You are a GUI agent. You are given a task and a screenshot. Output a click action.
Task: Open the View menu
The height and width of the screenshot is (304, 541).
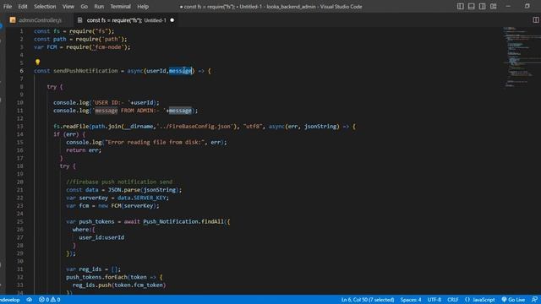(68, 7)
